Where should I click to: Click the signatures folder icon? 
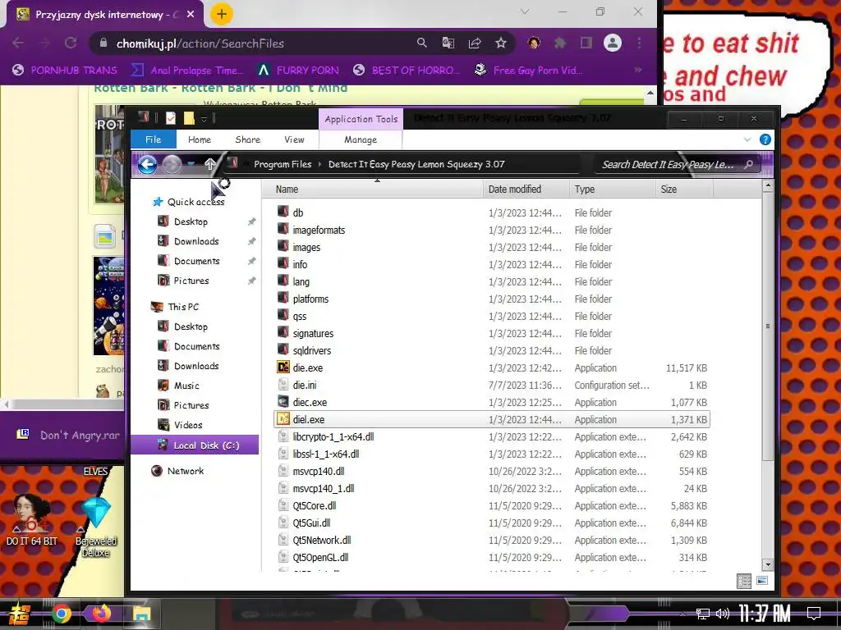[283, 333]
